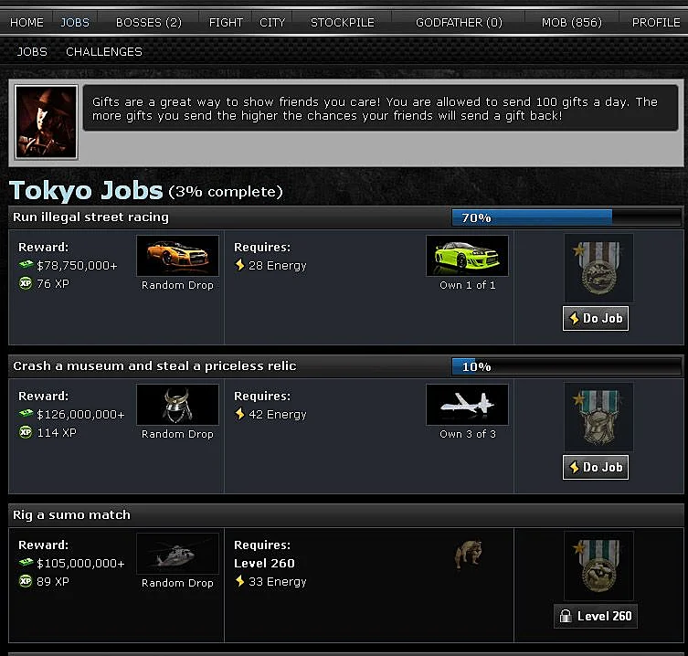The height and width of the screenshot is (656, 688).
Task: Click the street racing mastery medal
Action: click(x=598, y=268)
